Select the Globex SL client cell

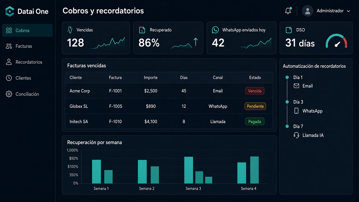pyautogui.click(x=79, y=106)
